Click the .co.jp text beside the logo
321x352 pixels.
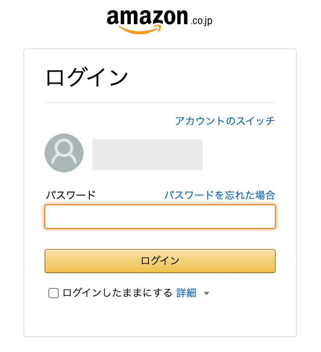[x=202, y=21]
